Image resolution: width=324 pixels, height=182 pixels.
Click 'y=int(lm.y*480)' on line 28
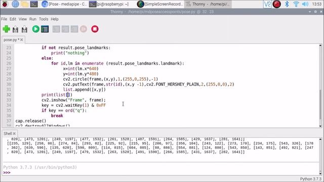[81, 74]
